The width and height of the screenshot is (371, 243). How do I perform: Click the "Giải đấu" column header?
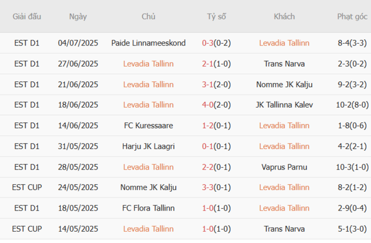pyautogui.click(x=27, y=17)
